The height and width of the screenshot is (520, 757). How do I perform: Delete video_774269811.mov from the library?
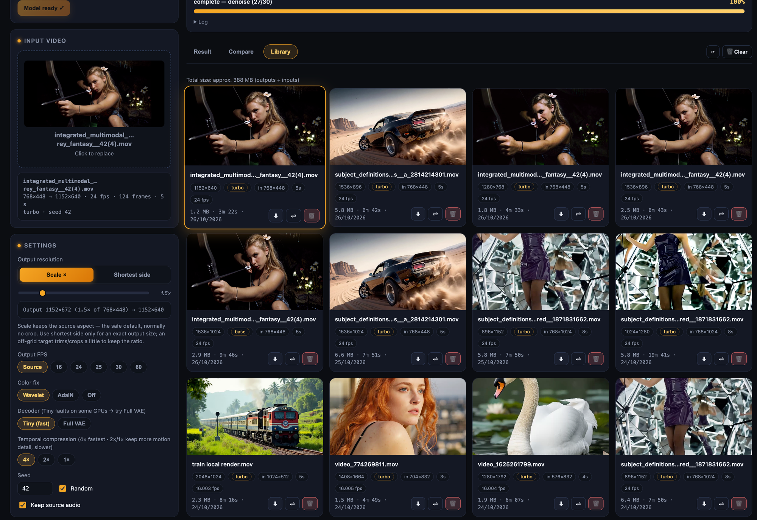[x=453, y=504]
